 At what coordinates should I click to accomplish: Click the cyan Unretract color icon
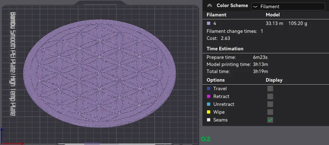[208, 104]
